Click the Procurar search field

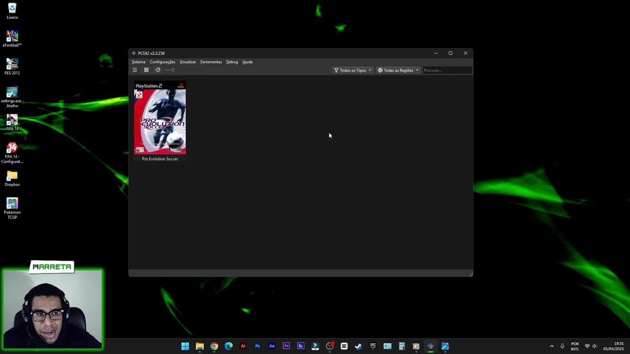click(447, 70)
